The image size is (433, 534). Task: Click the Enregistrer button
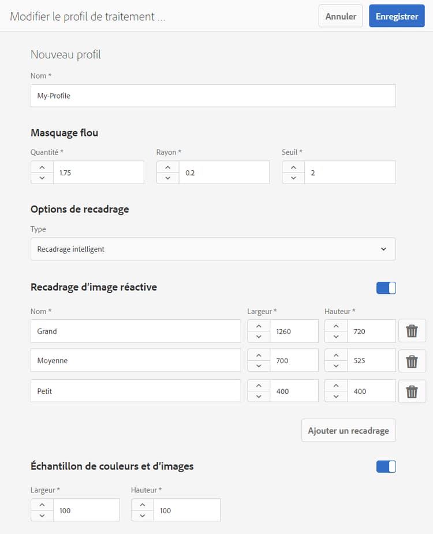[x=397, y=16]
